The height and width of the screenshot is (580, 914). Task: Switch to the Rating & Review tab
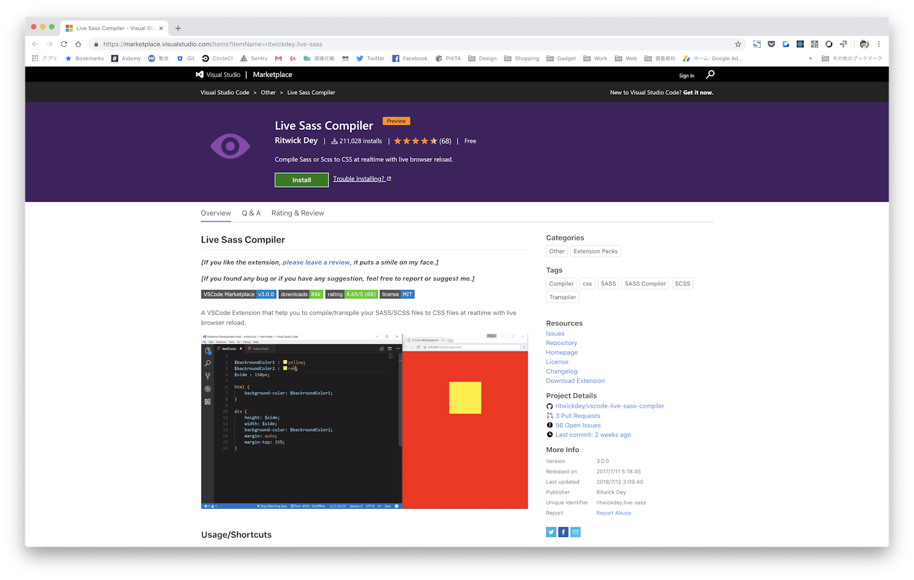pos(298,213)
